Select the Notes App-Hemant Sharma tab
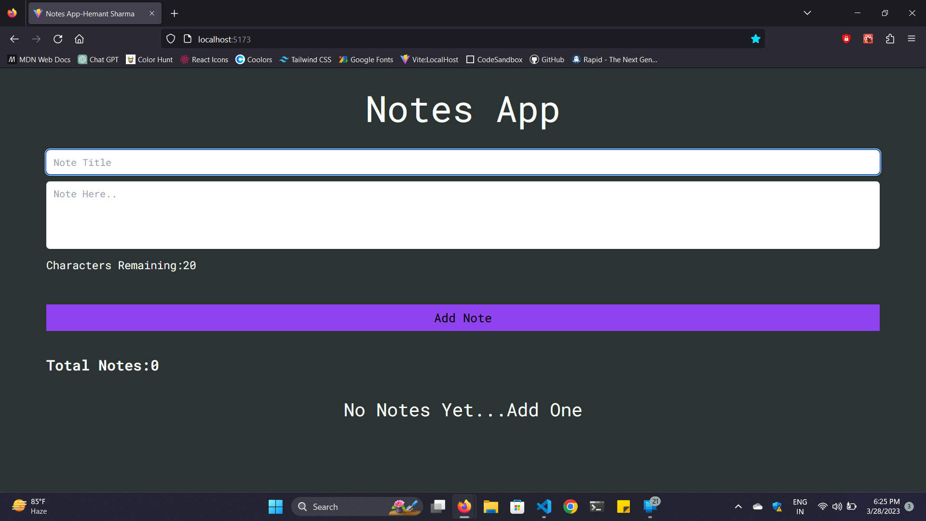The image size is (926, 521). [95, 14]
